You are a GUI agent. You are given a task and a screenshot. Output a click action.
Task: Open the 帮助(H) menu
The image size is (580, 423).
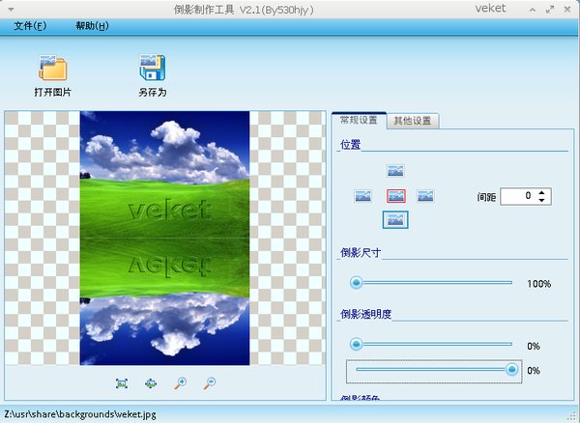(x=92, y=26)
